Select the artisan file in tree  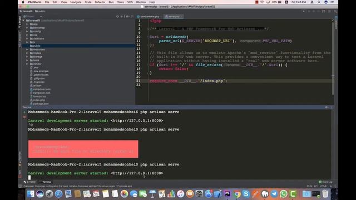pyautogui.click(x=37, y=86)
